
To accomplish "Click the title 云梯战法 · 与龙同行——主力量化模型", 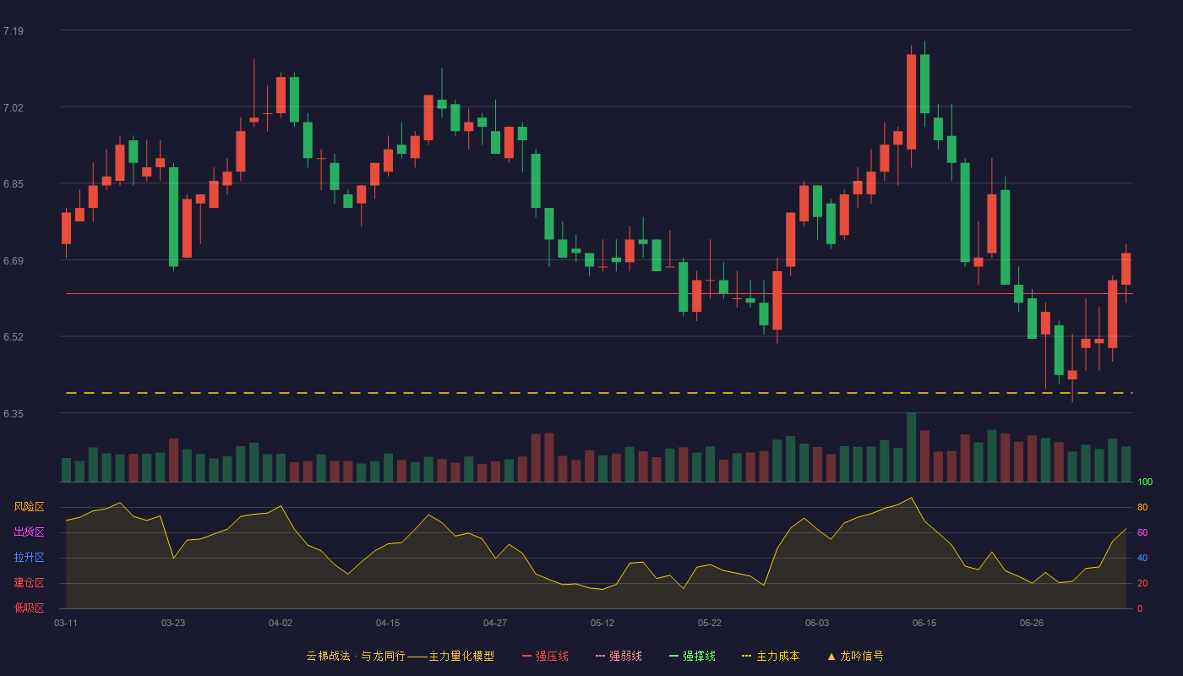I will tap(401, 656).
